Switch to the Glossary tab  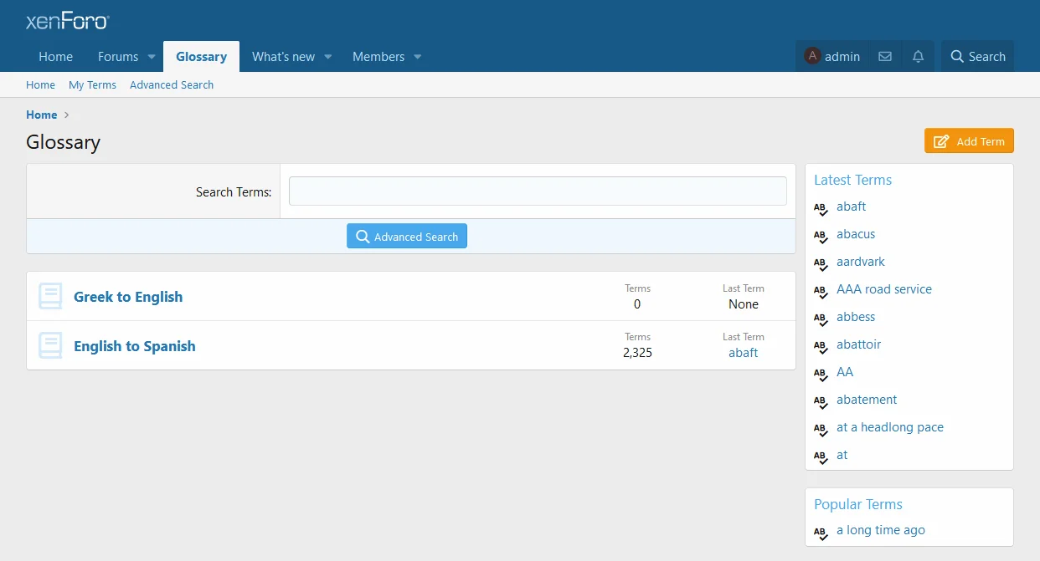click(x=201, y=57)
